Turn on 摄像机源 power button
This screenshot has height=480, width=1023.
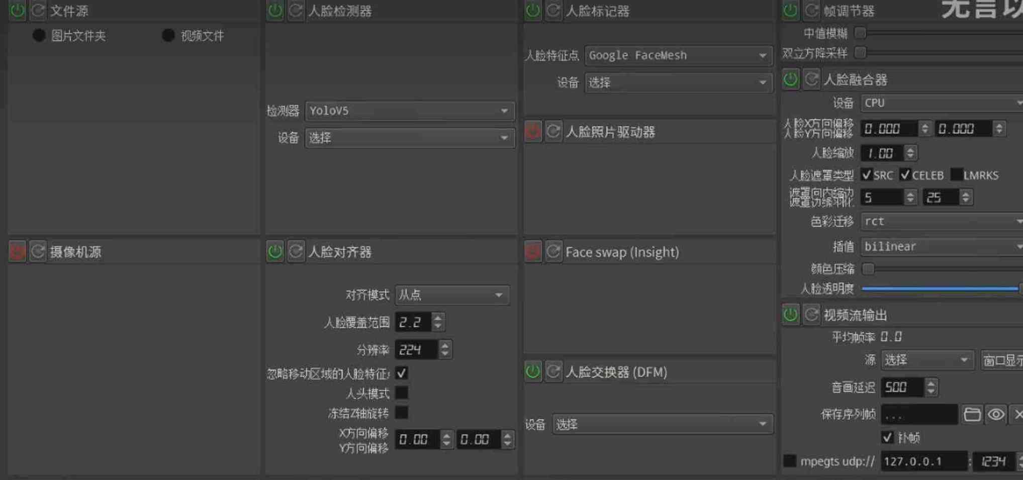(18, 251)
